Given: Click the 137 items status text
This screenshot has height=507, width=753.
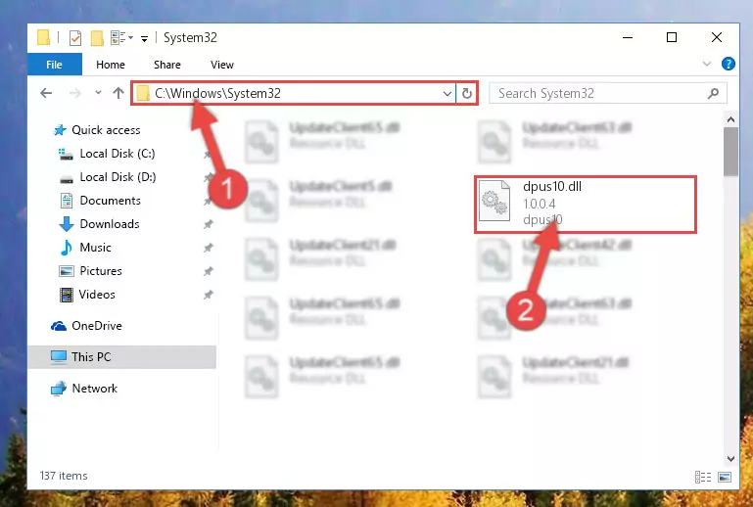Looking at the screenshot, I should (64, 476).
